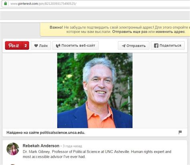Click the heart icon on Лайк
Image resolution: width=190 pixels, height=165 pixels.
tap(36, 46)
